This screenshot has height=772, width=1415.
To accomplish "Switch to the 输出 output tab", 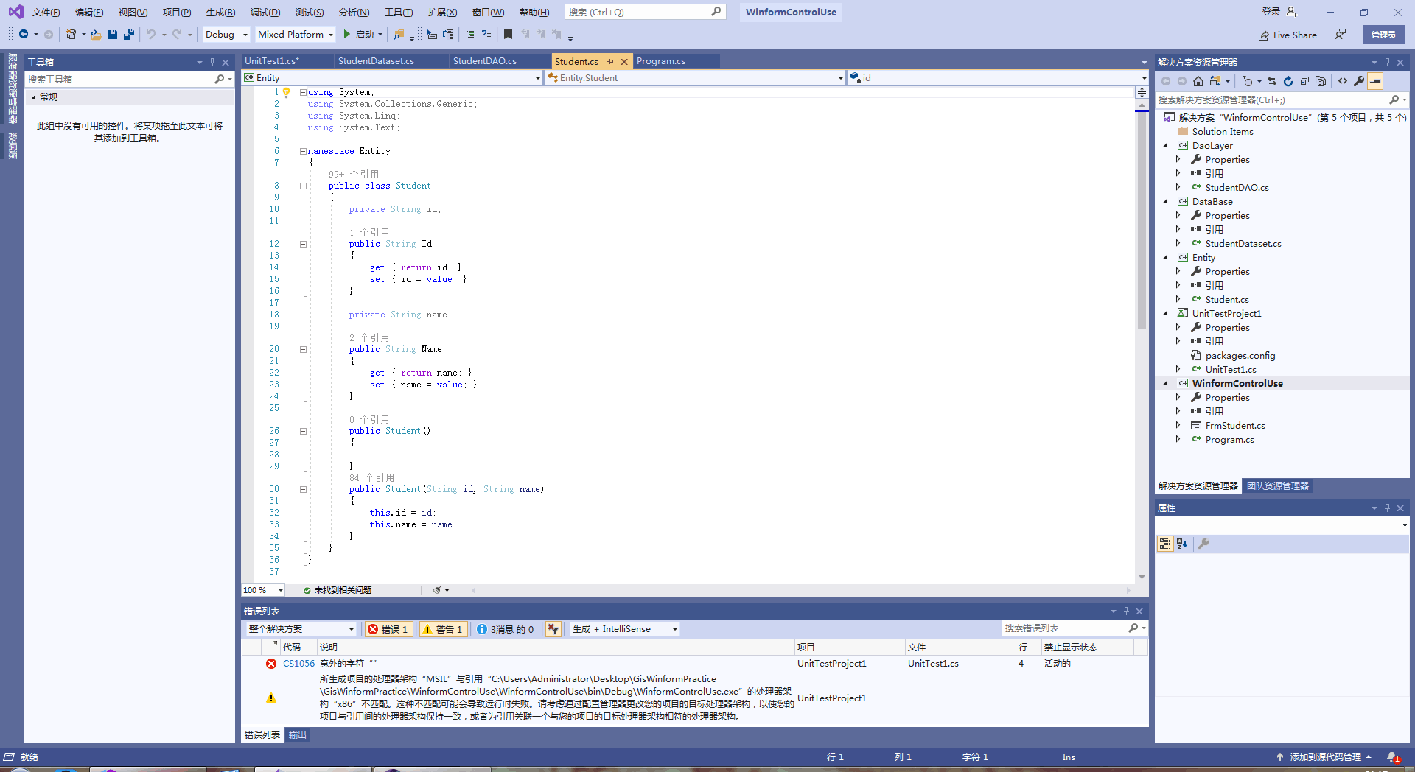I will 298,735.
